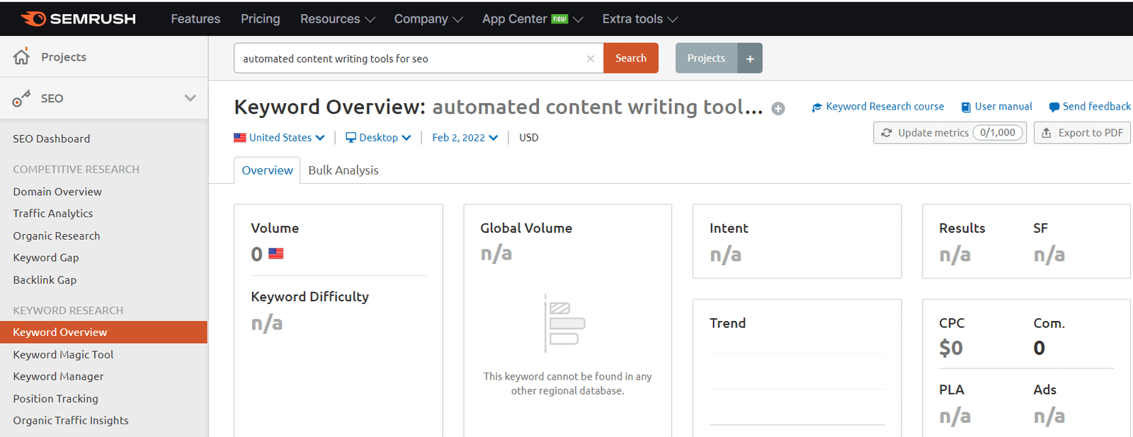The width and height of the screenshot is (1133, 437).
Task: Click the Update metrics refresh icon
Action: (x=887, y=133)
